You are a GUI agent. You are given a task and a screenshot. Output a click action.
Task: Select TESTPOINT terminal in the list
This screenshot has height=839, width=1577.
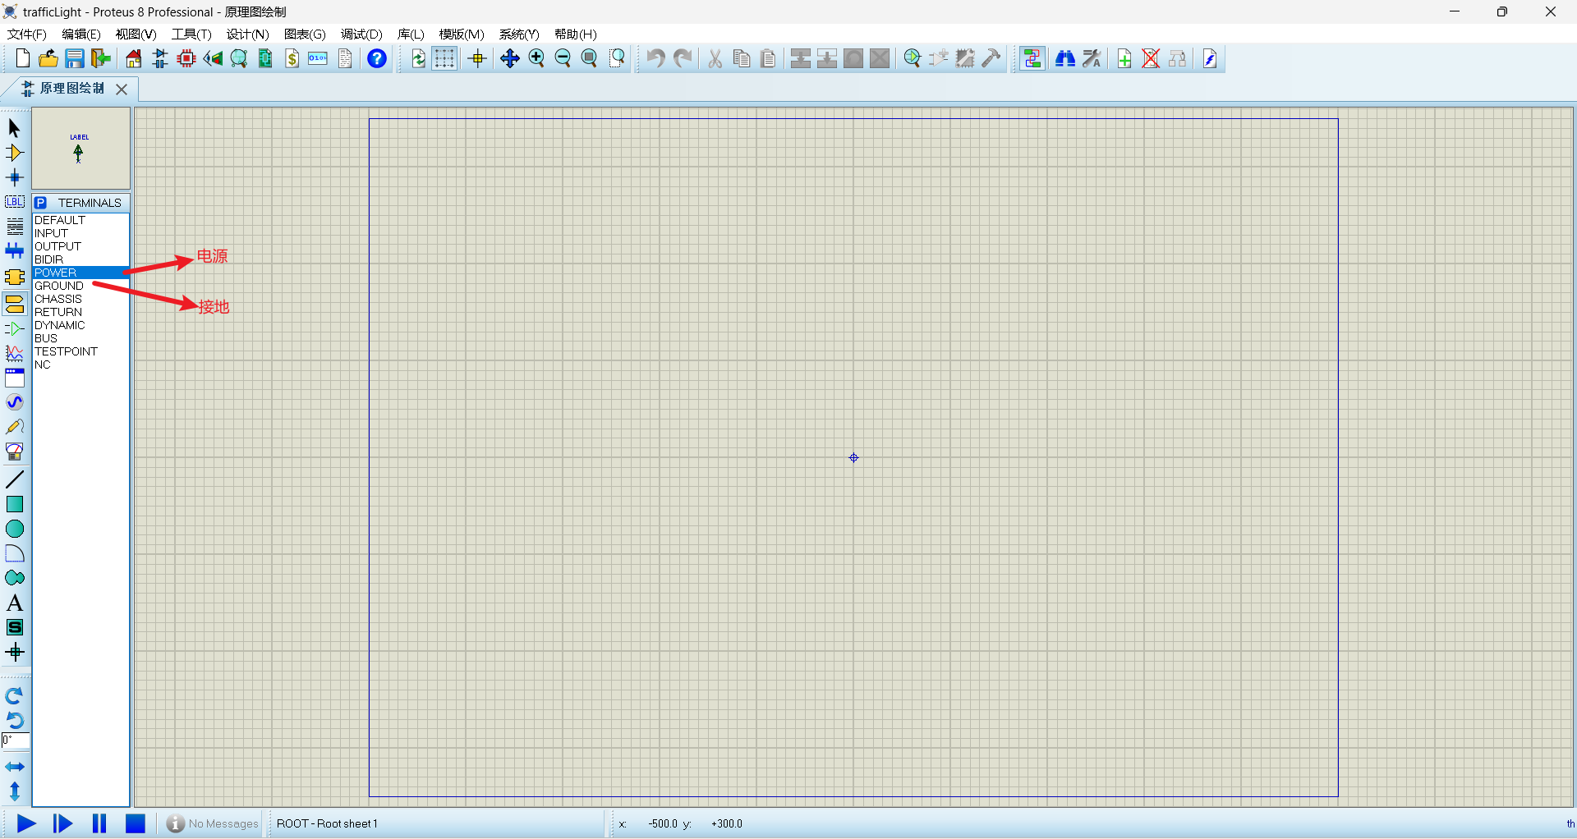(x=80, y=351)
